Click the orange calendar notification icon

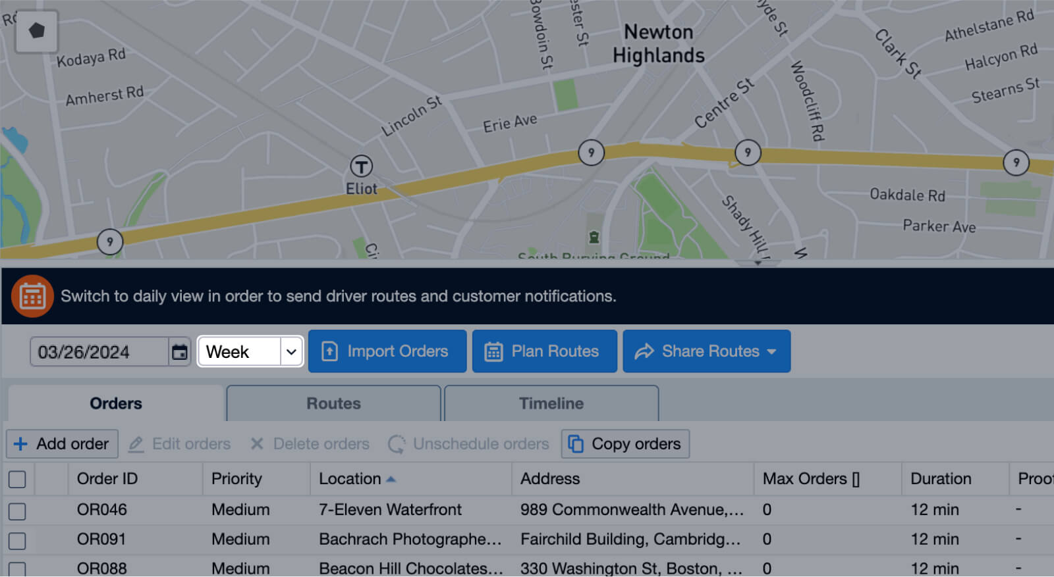32,296
